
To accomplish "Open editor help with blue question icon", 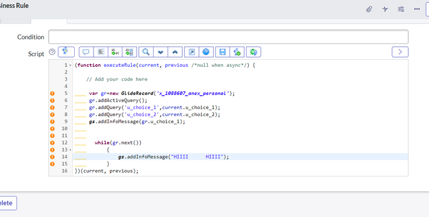I will tap(206, 52).
